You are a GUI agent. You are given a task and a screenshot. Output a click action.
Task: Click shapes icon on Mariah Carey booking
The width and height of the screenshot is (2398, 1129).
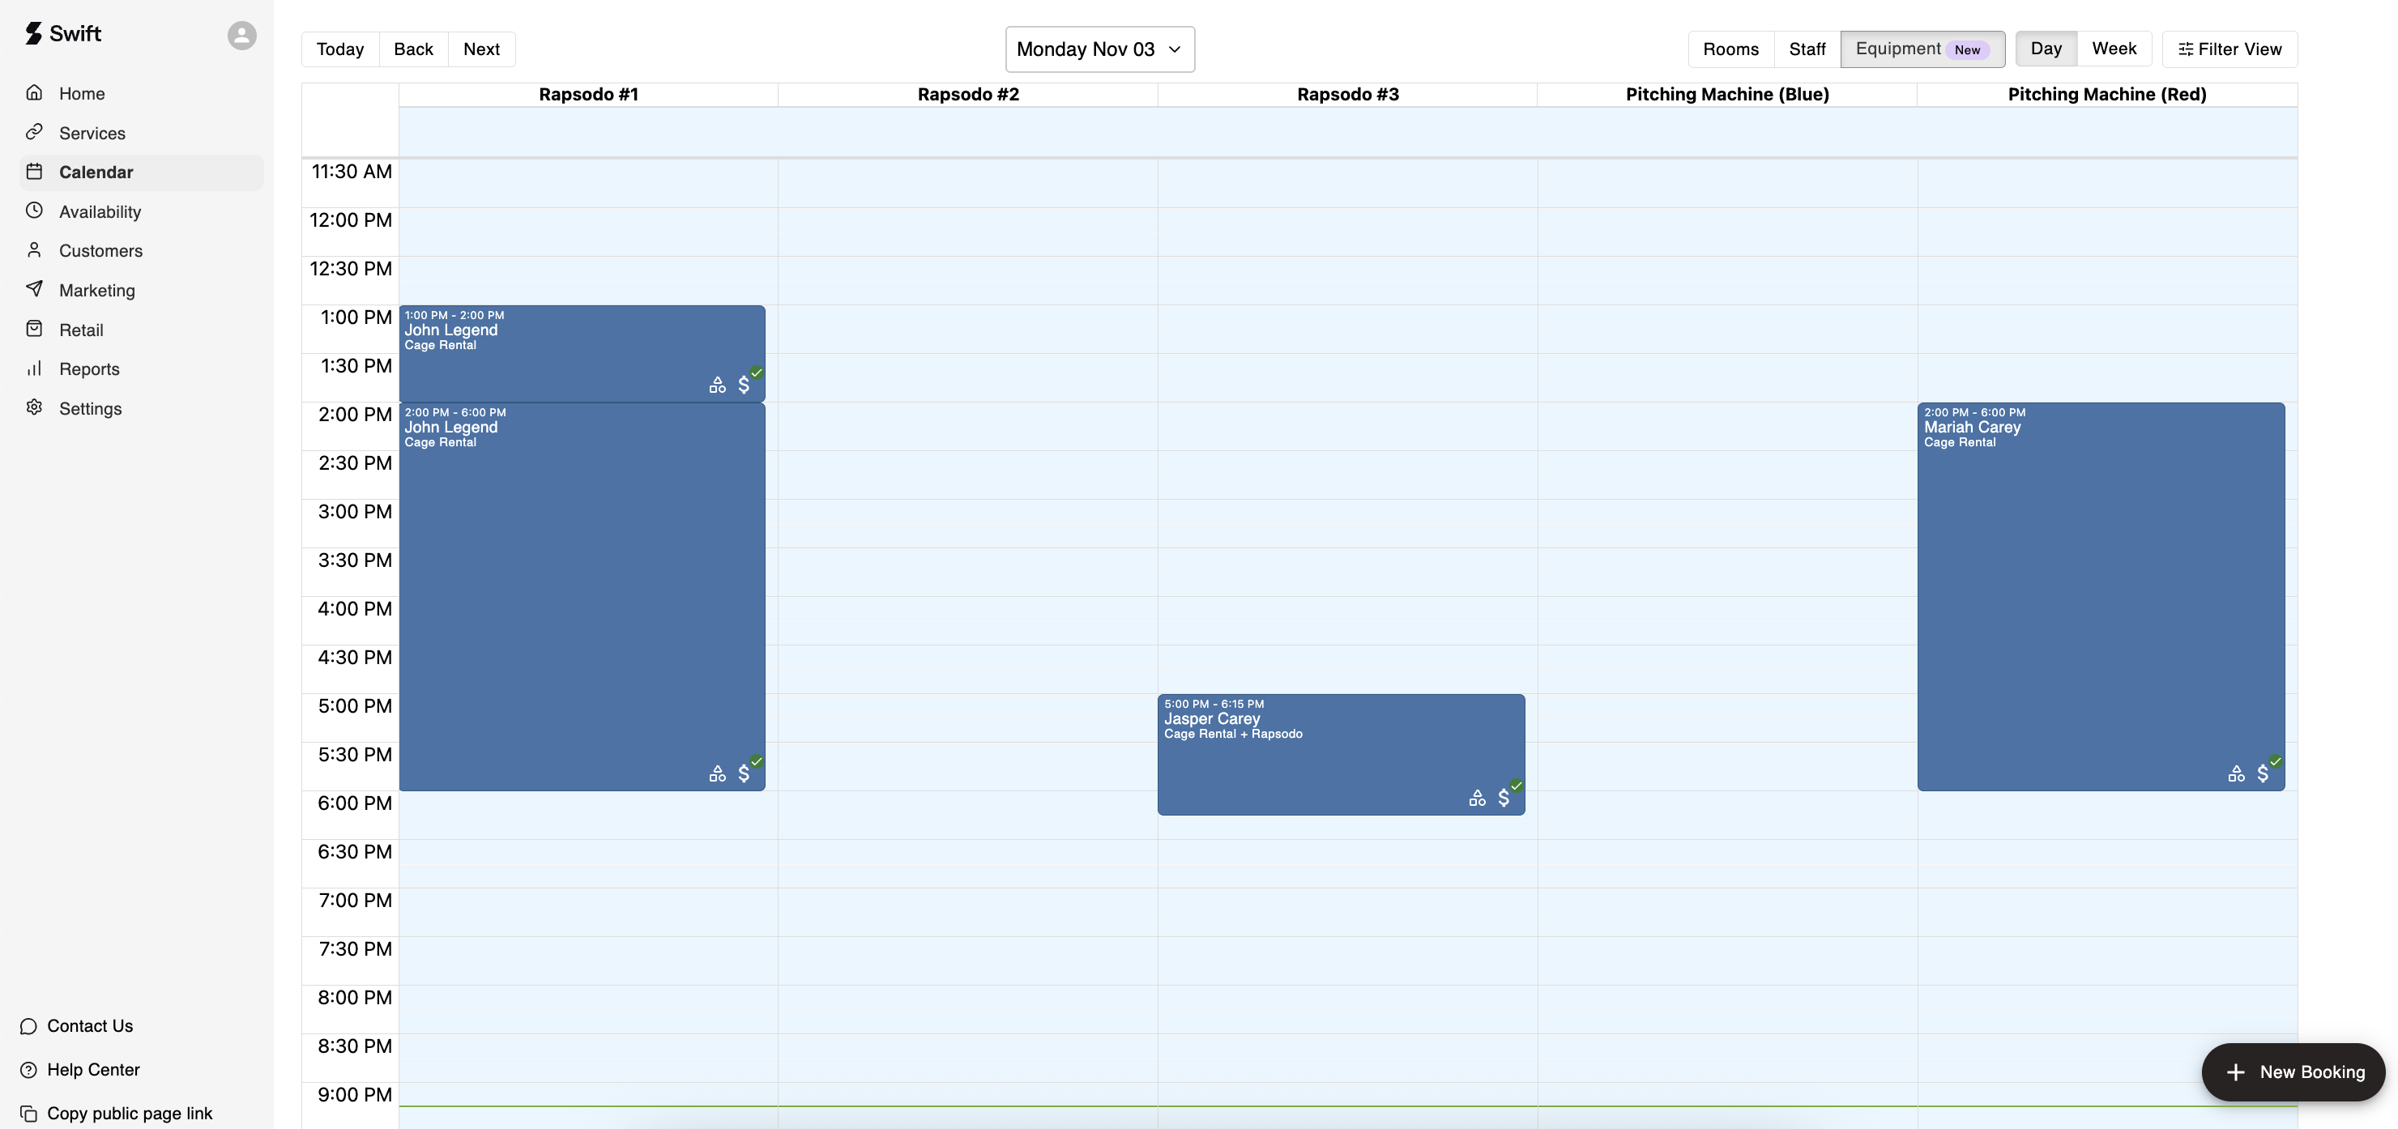click(2236, 773)
